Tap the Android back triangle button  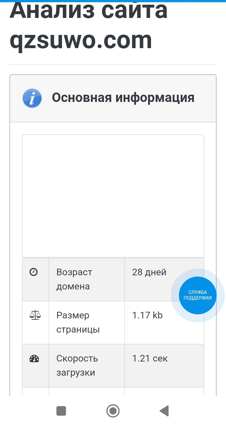click(x=164, y=411)
